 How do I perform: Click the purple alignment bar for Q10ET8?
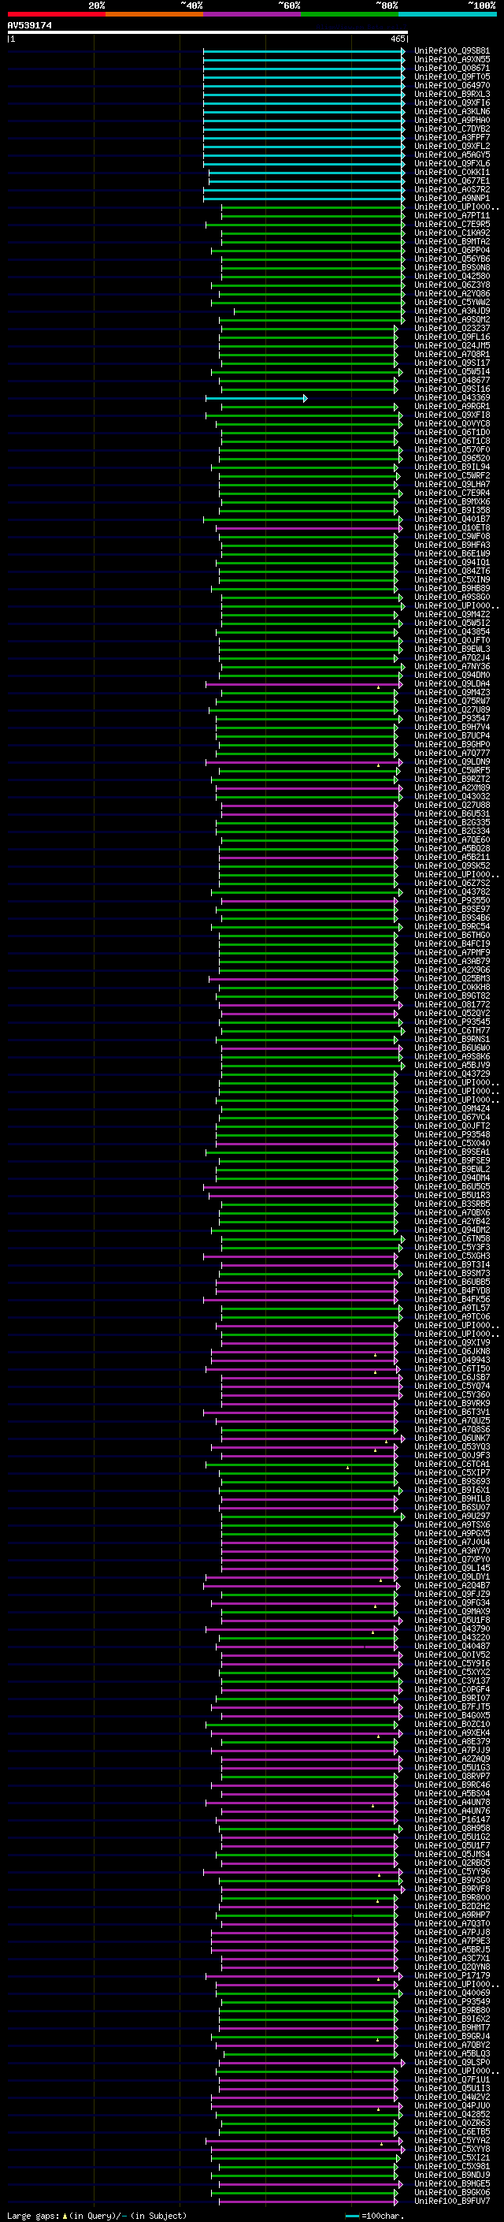309,528
